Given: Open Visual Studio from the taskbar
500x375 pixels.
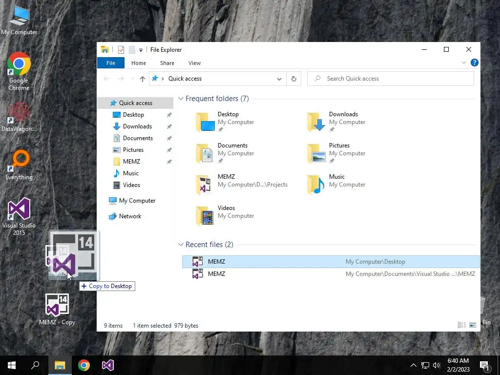Looking at the screenshot, I should click(x=108, y=365).
